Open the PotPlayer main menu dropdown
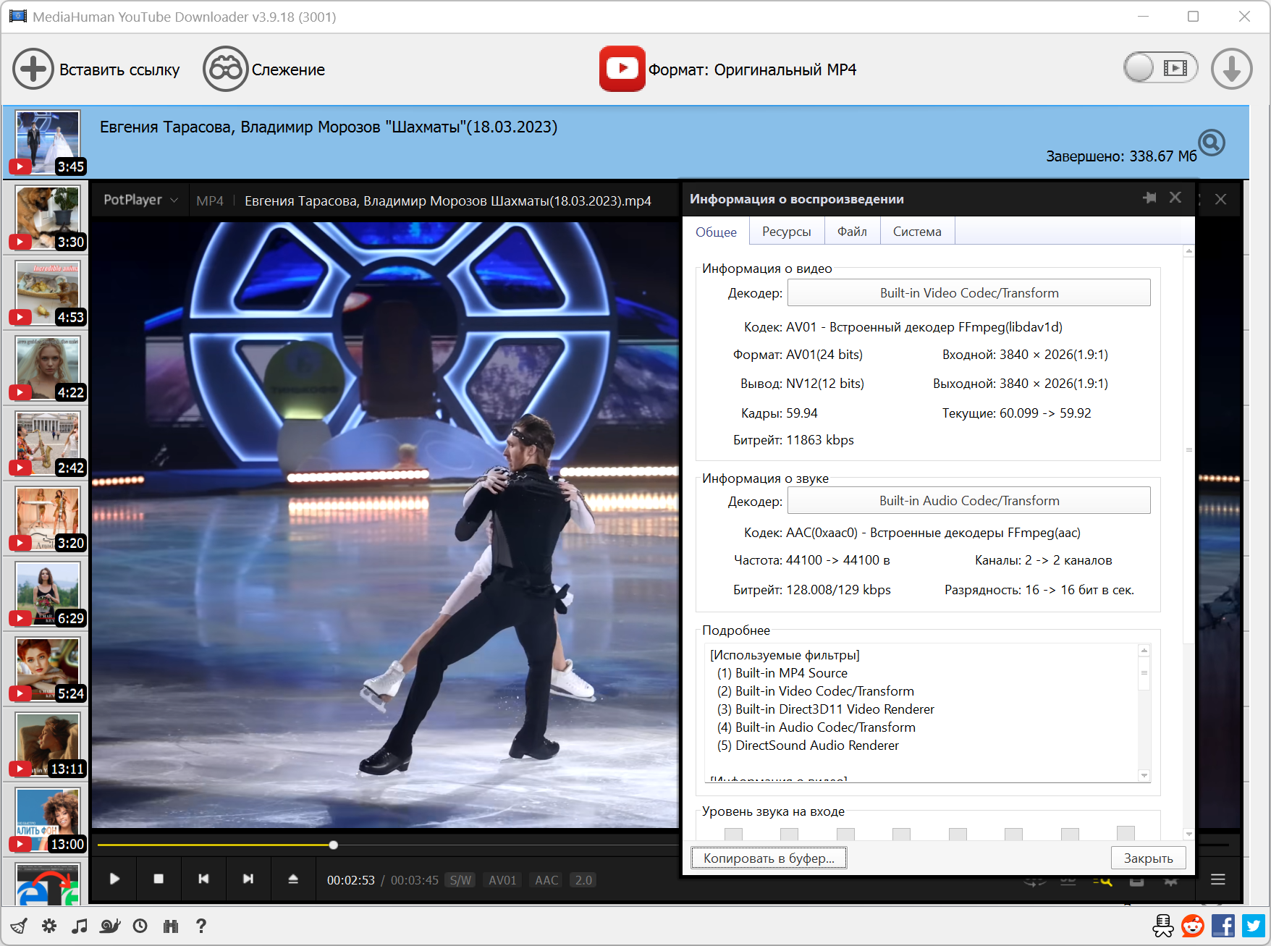The width and height of the screenshot is (1271, 946). (140, 200)
